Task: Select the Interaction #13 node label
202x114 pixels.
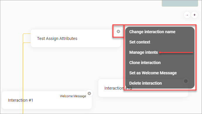Action: pyautogui.click(x=118, y=88)
